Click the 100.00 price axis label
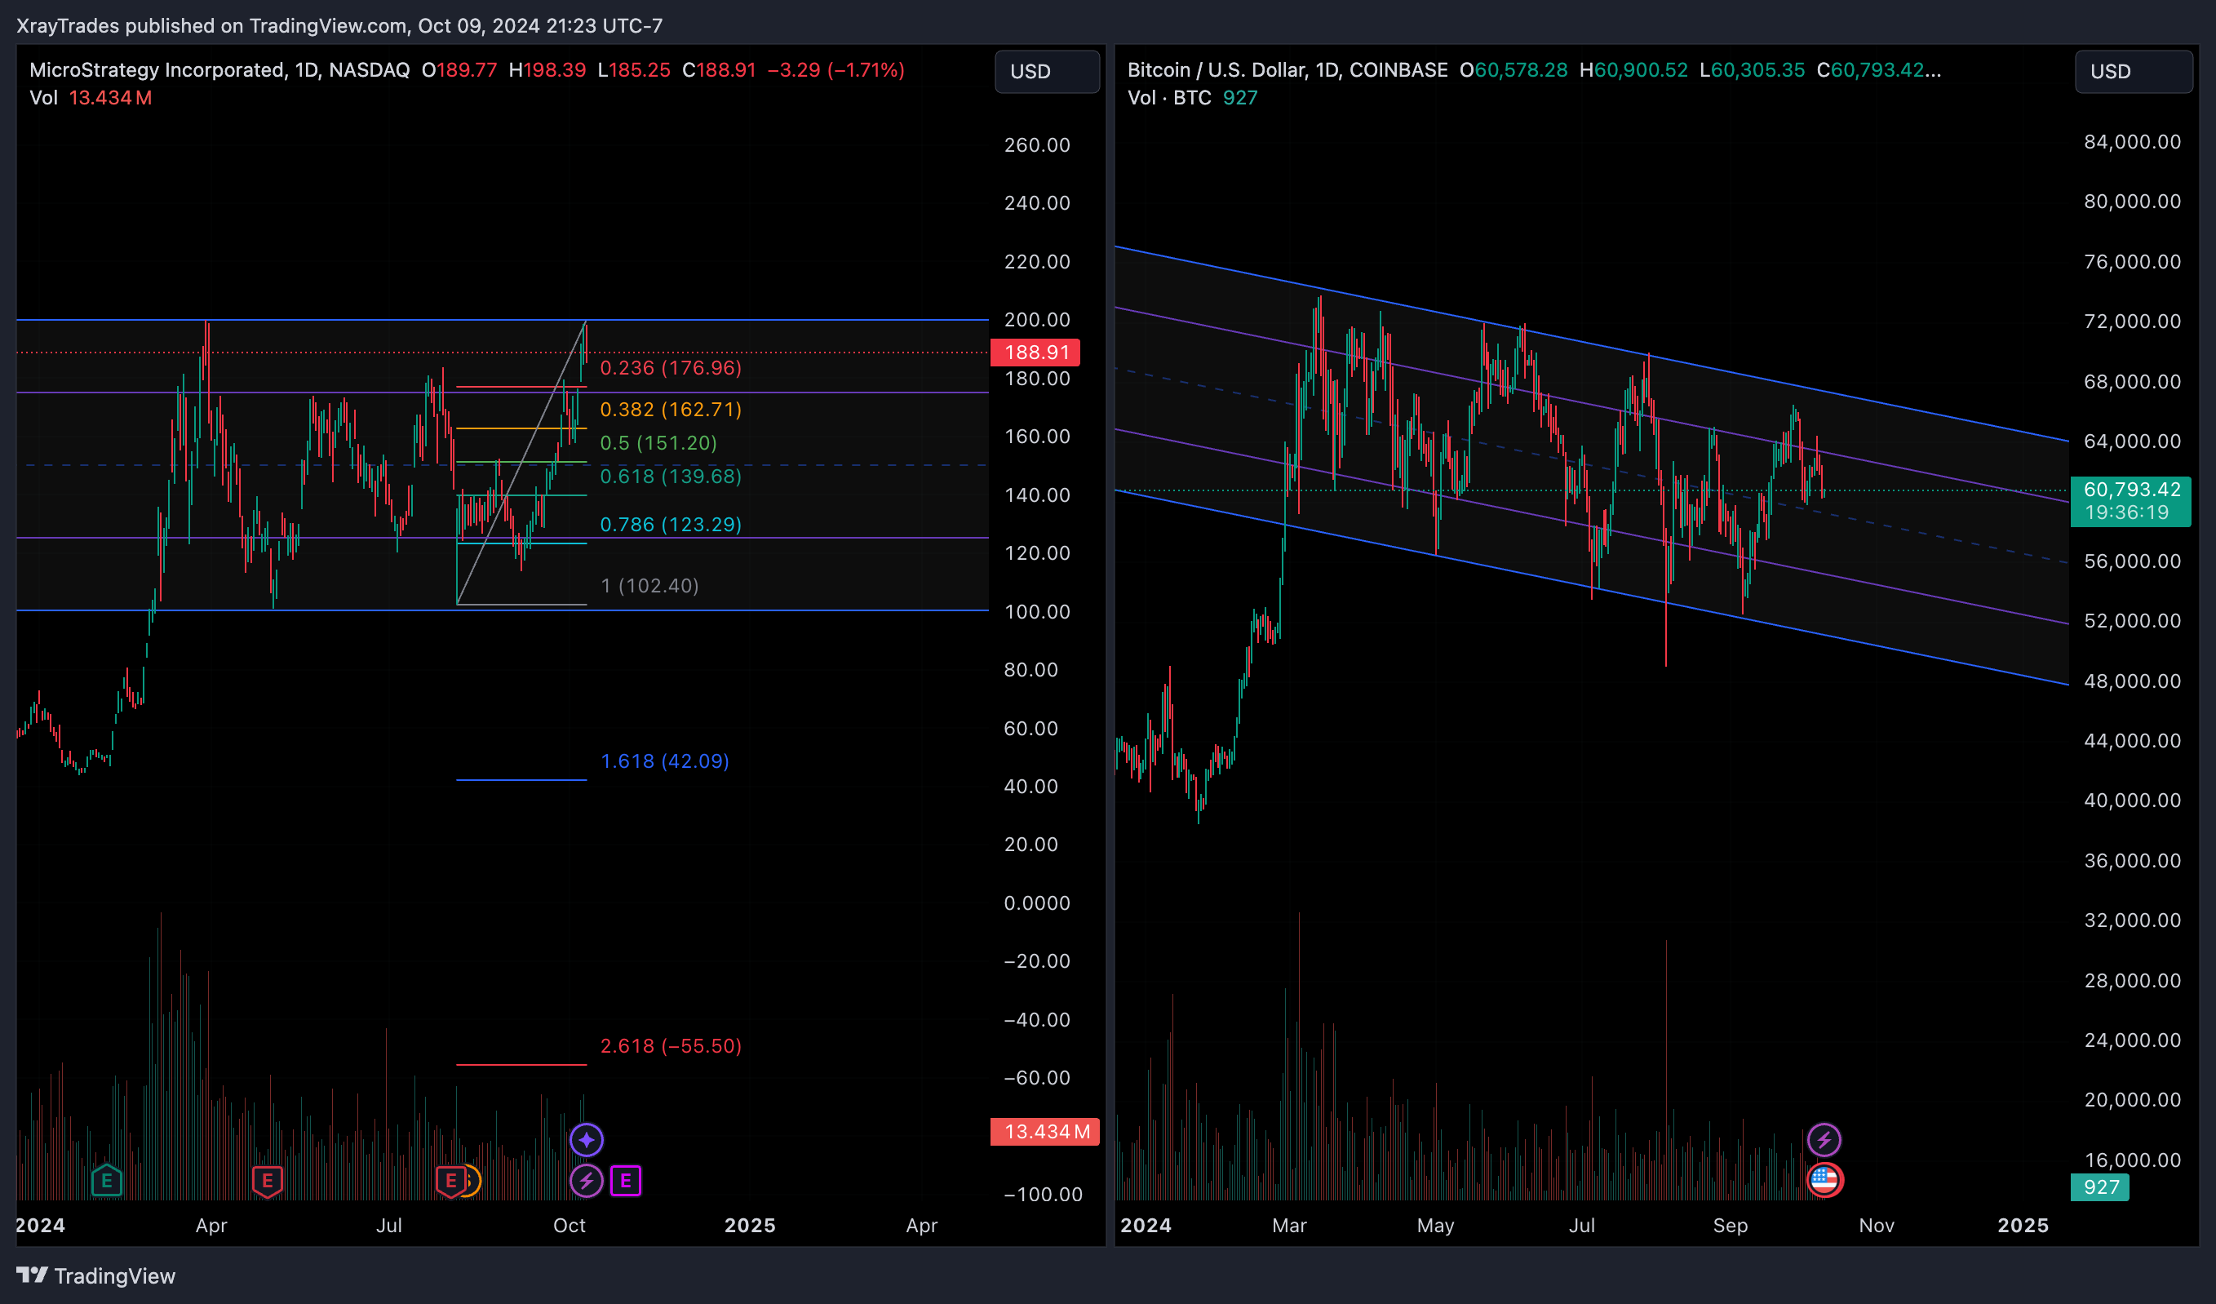This screenshot has width=2216, height=1304. point(1037,611)
